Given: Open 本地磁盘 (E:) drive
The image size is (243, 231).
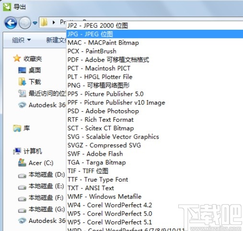Looking at the screenshot, I should pyautogui.click(x=46, y=186).
